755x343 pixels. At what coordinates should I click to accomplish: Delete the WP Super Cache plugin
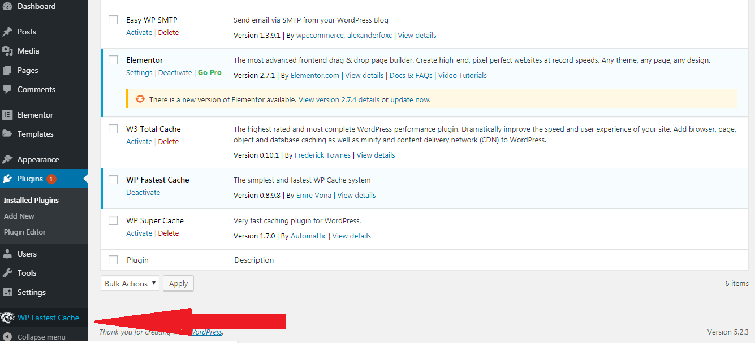click(x=169, y=233)
